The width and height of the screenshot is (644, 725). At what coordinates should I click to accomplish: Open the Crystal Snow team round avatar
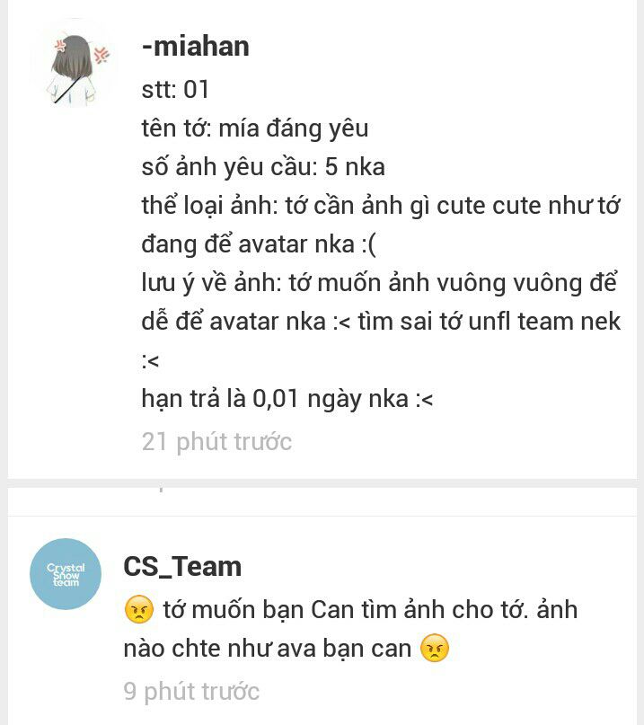[66, 574]
